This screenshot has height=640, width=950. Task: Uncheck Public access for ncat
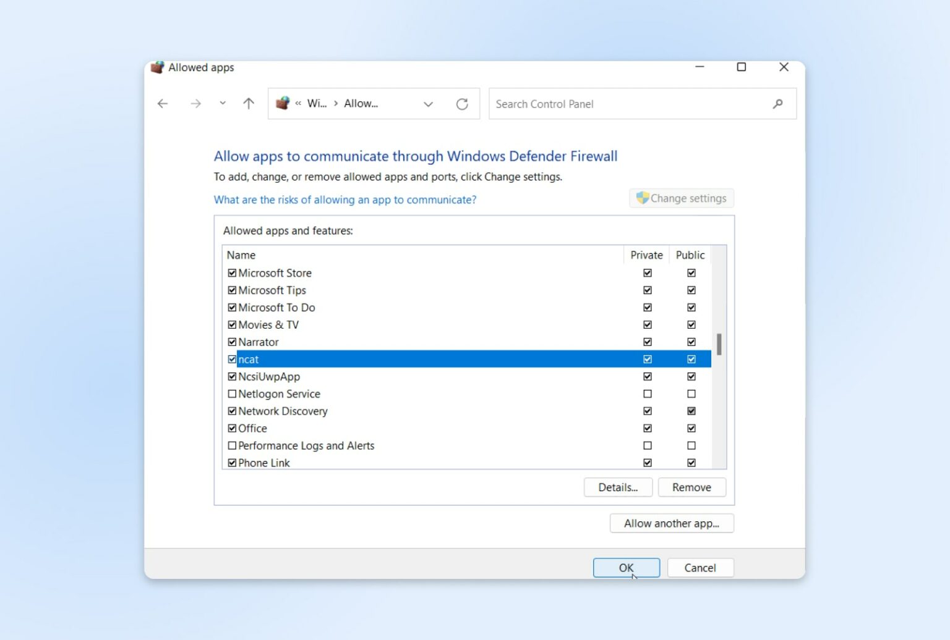point(691,359)
